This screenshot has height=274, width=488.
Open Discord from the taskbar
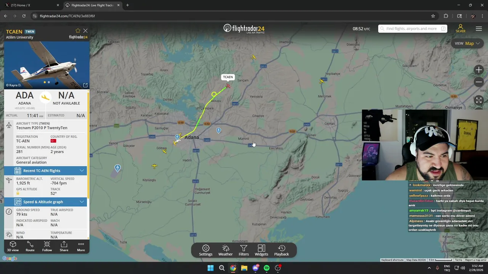255,268
